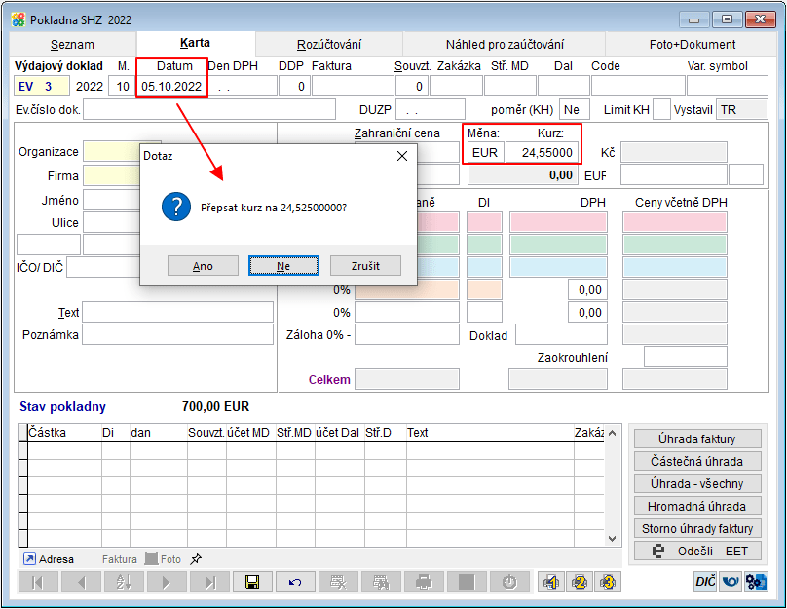Click the Limit KH box
Viewport: 787px width, 609px height.
click(661, 109)
